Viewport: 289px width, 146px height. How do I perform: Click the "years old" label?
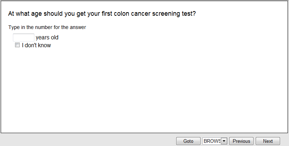click(x=47, y=37)
